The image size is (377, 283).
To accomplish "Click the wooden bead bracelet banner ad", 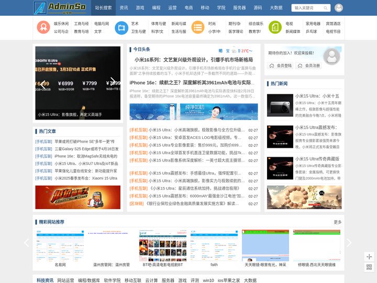I will pos(304,198).
